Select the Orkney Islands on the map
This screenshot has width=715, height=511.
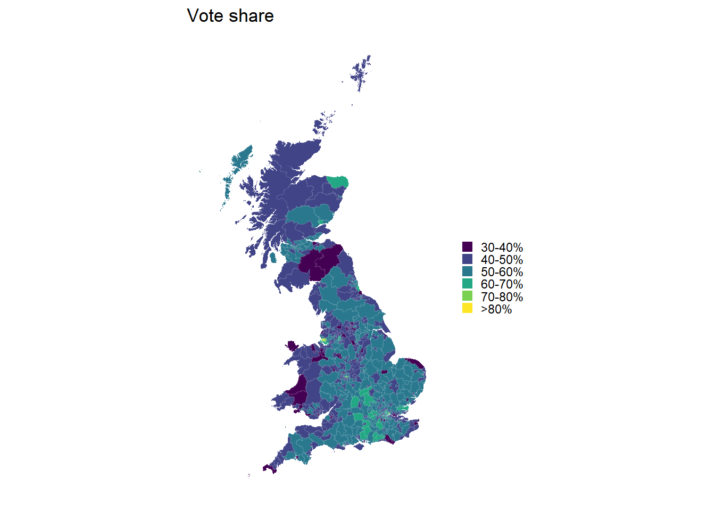(x=322, y=125)
